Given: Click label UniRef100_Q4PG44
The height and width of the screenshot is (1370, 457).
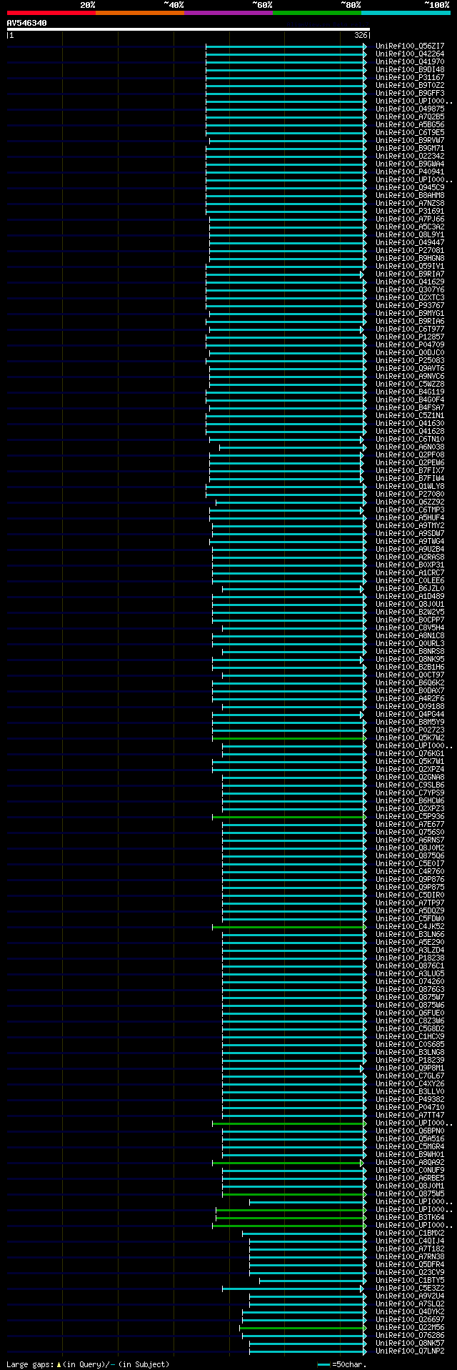Looking at the screenshot, I should point(410,714).
